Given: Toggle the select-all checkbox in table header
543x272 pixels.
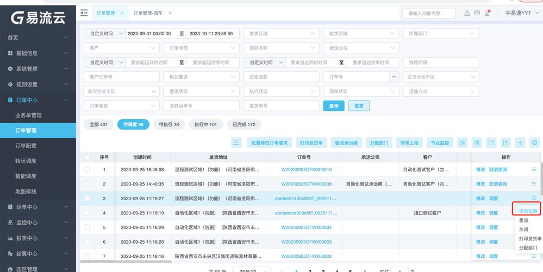Looking at the screenshot, I should pyautogui.click(x=88, y=157).
